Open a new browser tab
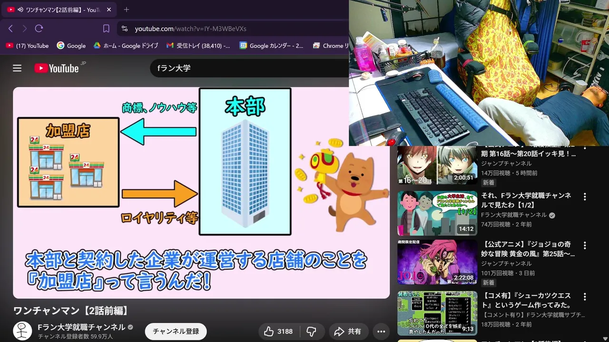 coord(126,9)
